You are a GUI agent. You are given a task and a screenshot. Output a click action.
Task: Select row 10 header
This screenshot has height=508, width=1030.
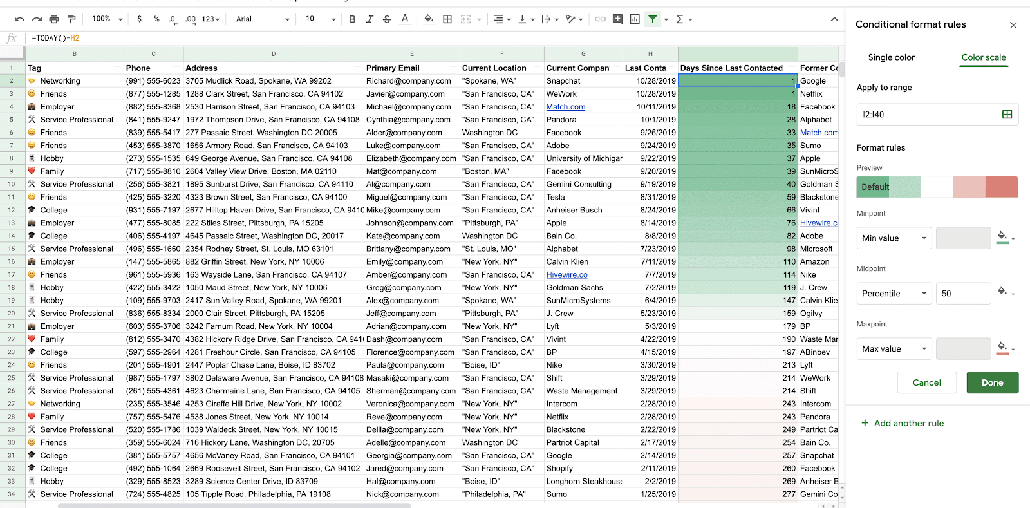point(12,184)
